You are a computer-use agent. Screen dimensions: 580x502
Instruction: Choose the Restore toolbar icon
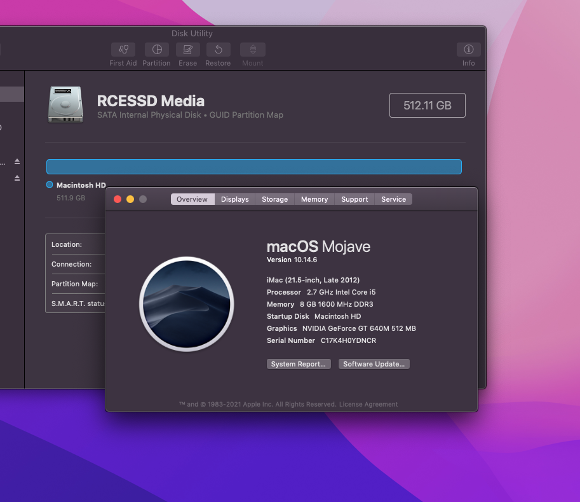[219, 50]
